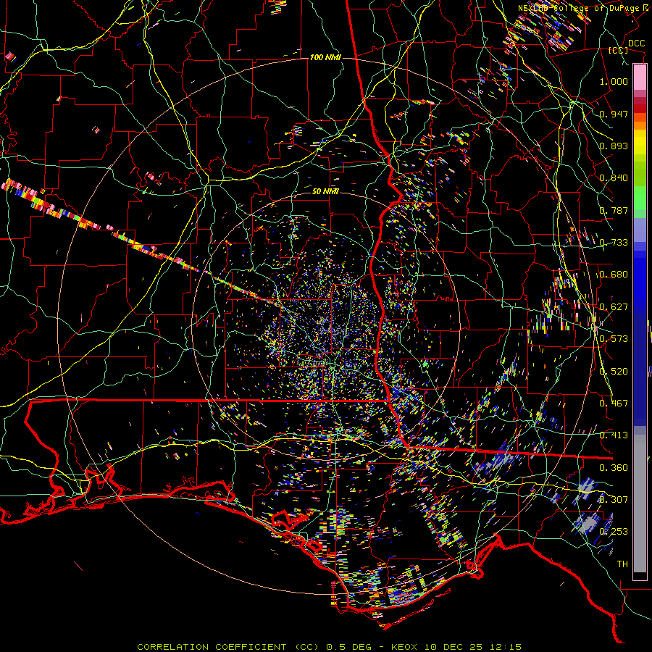Click the bright green segment of the color bar
This screenshot has height=652, width=652.
coord(640,198)
